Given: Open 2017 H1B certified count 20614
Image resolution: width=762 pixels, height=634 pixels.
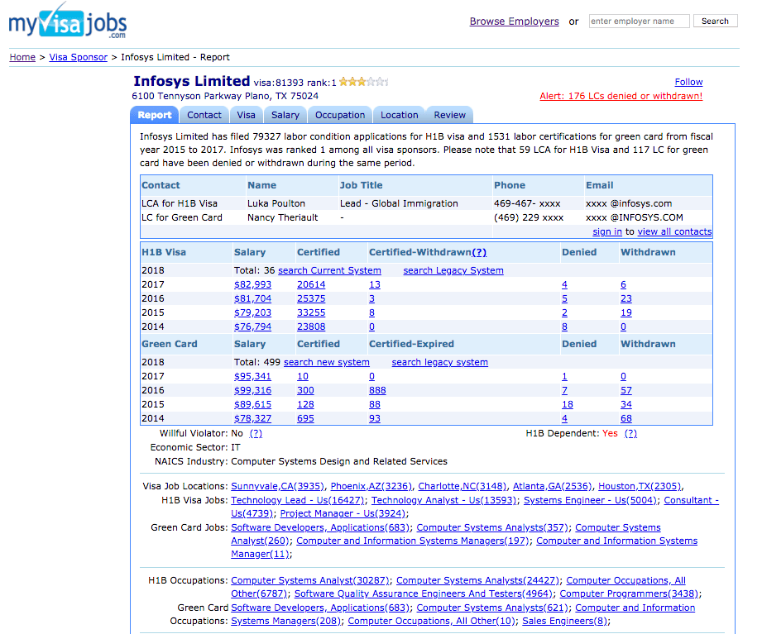Looking at the screenshot, I should point(311,284).
